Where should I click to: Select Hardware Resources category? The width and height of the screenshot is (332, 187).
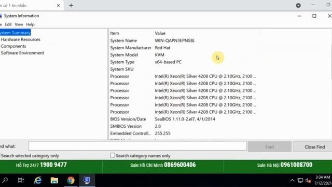21,39
